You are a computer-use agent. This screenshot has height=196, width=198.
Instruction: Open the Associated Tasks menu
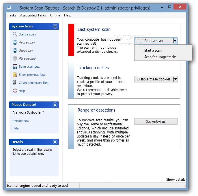tap(33, 15)
